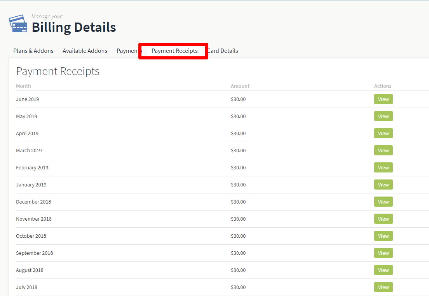Click View for November 2018
429x296 pixels.
[383, 219]
